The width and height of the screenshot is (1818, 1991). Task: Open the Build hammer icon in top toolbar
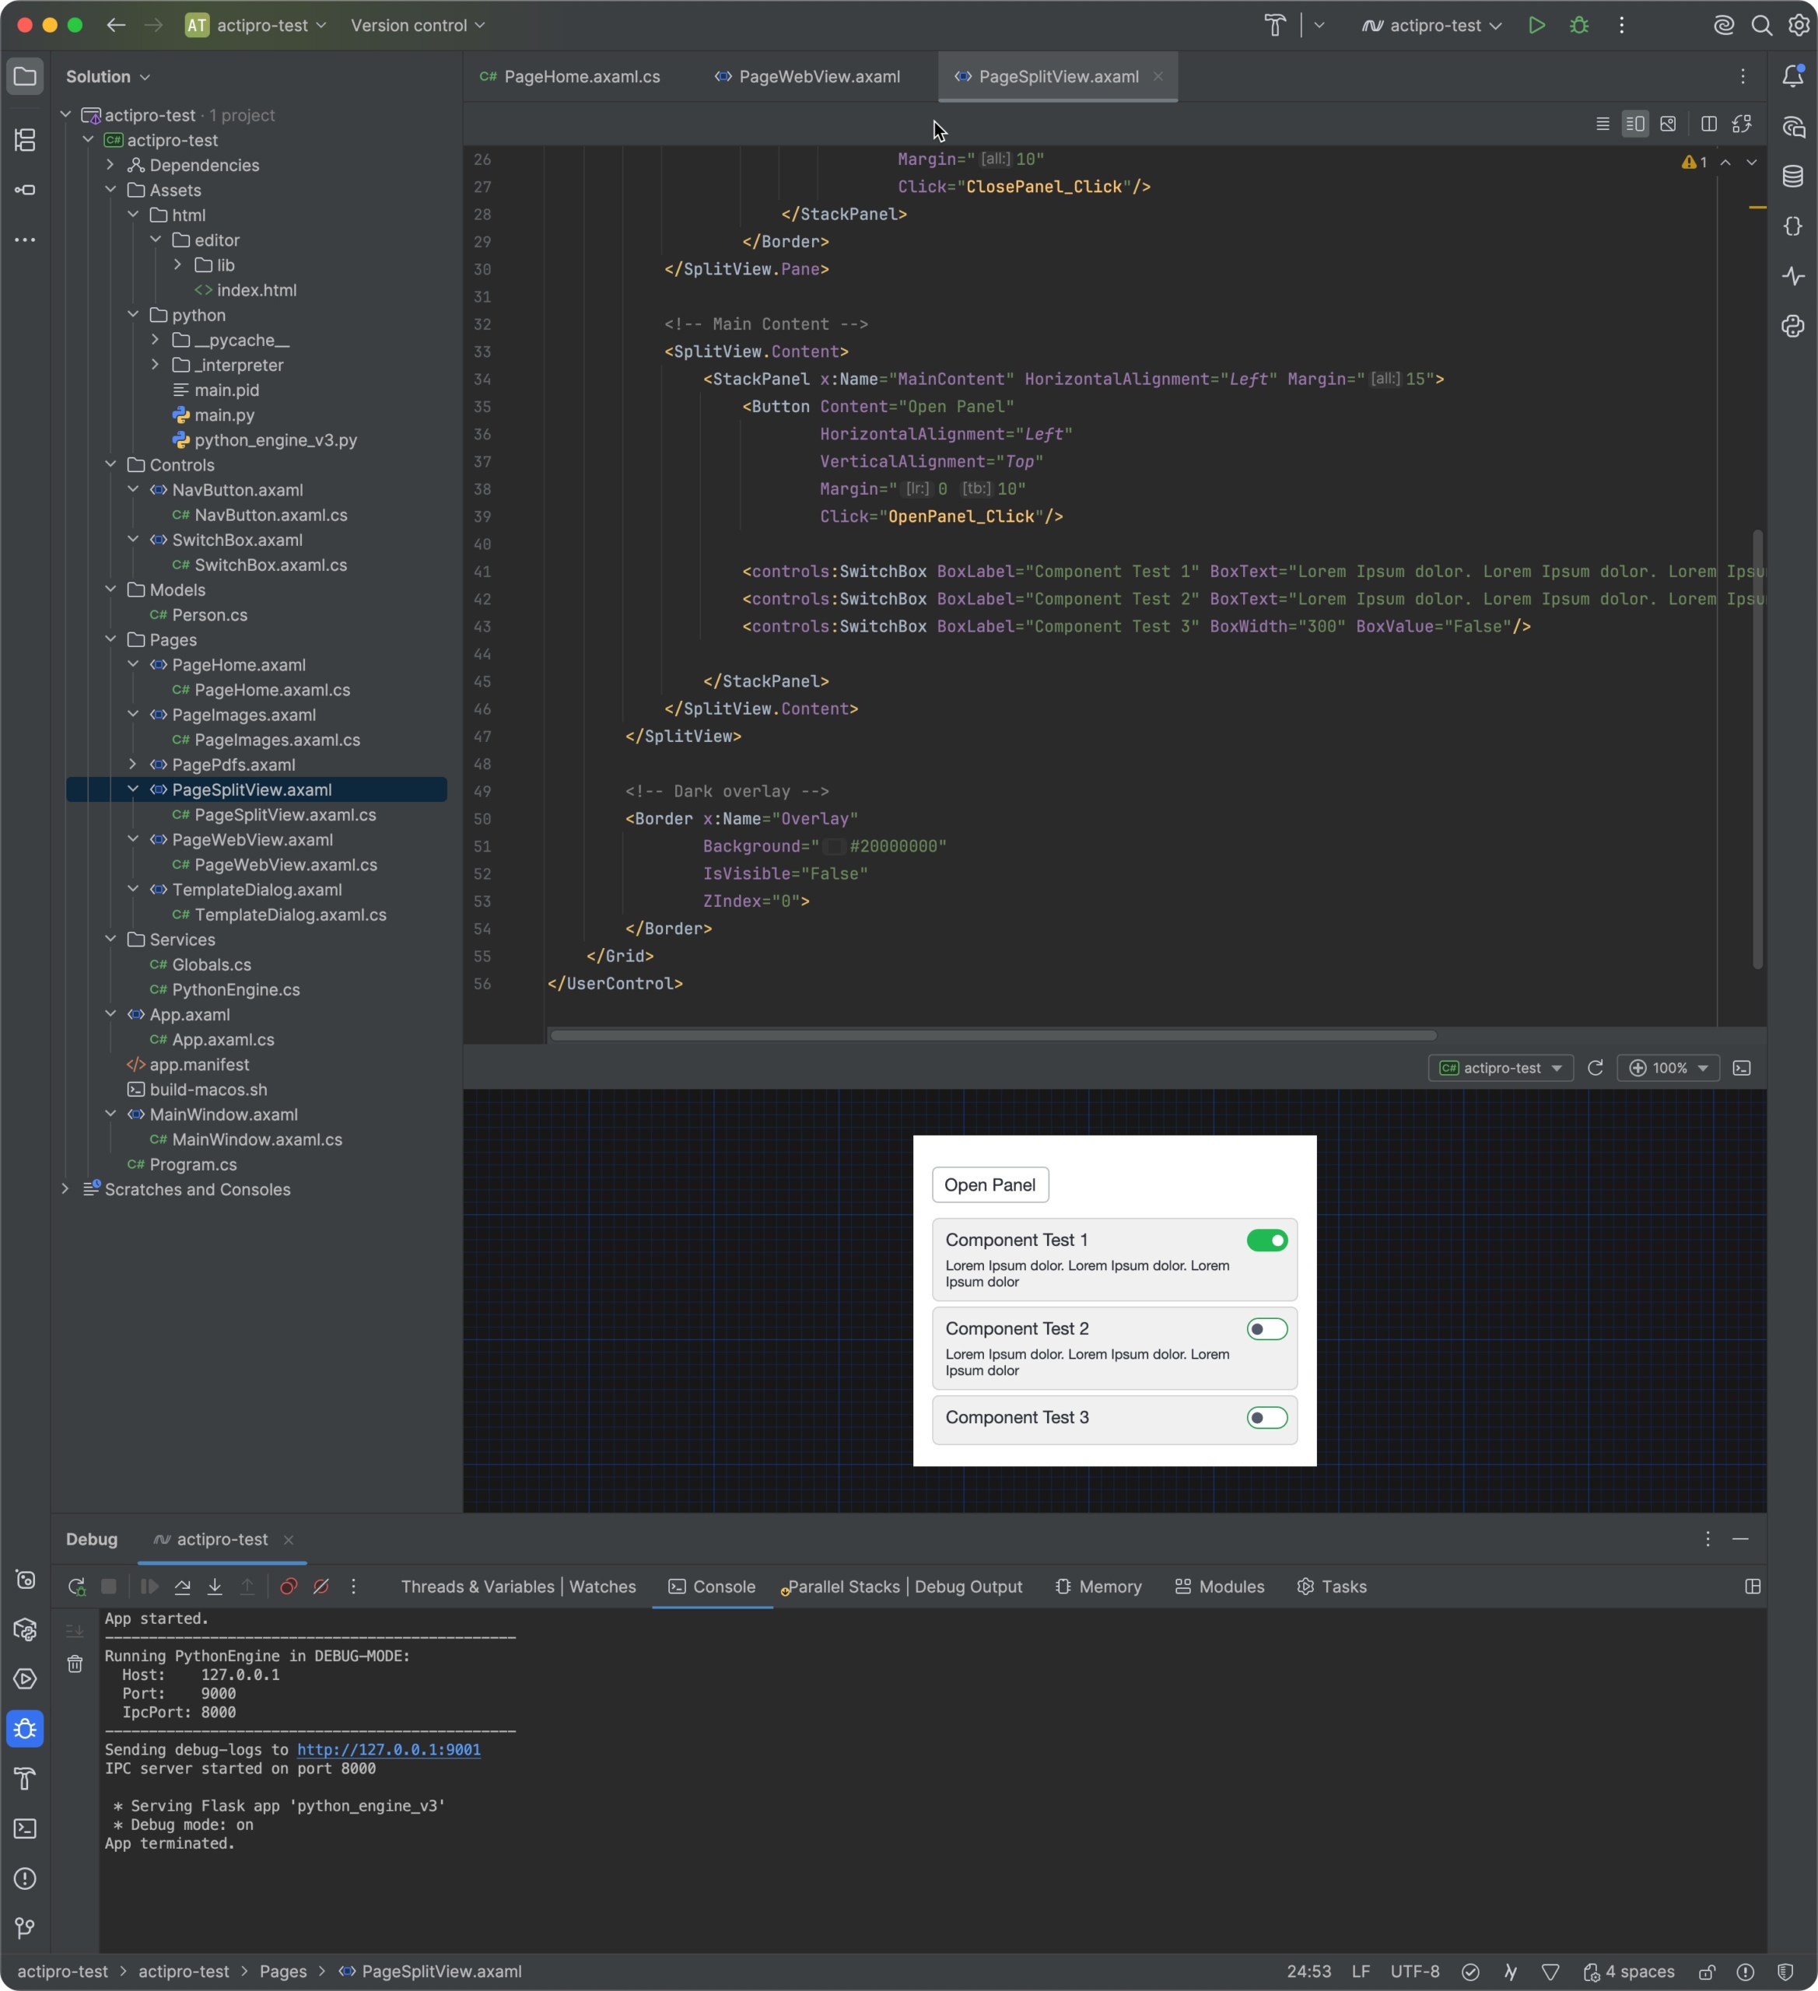pos(1276,26)
